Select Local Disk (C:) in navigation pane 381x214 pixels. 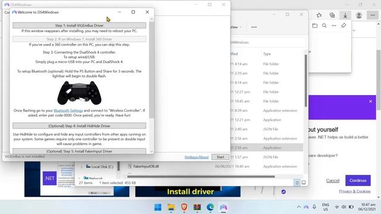[x=99, y=166]
